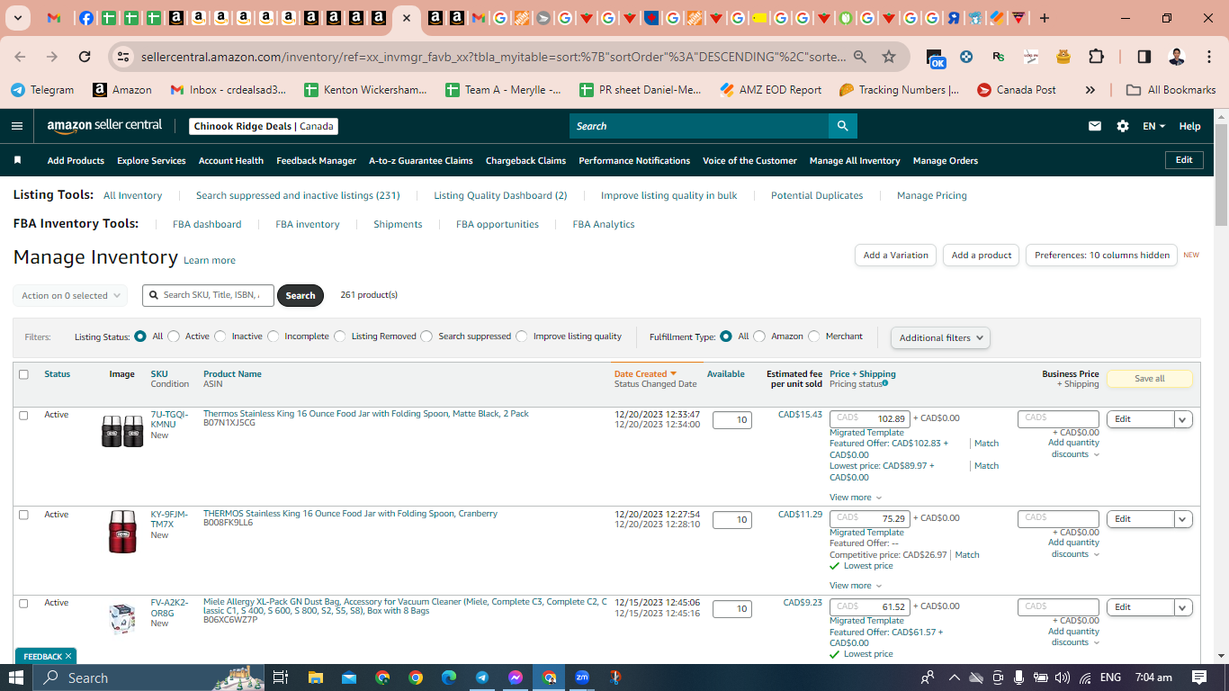Close the FEEDBACK tab with X

coord(67,657)
